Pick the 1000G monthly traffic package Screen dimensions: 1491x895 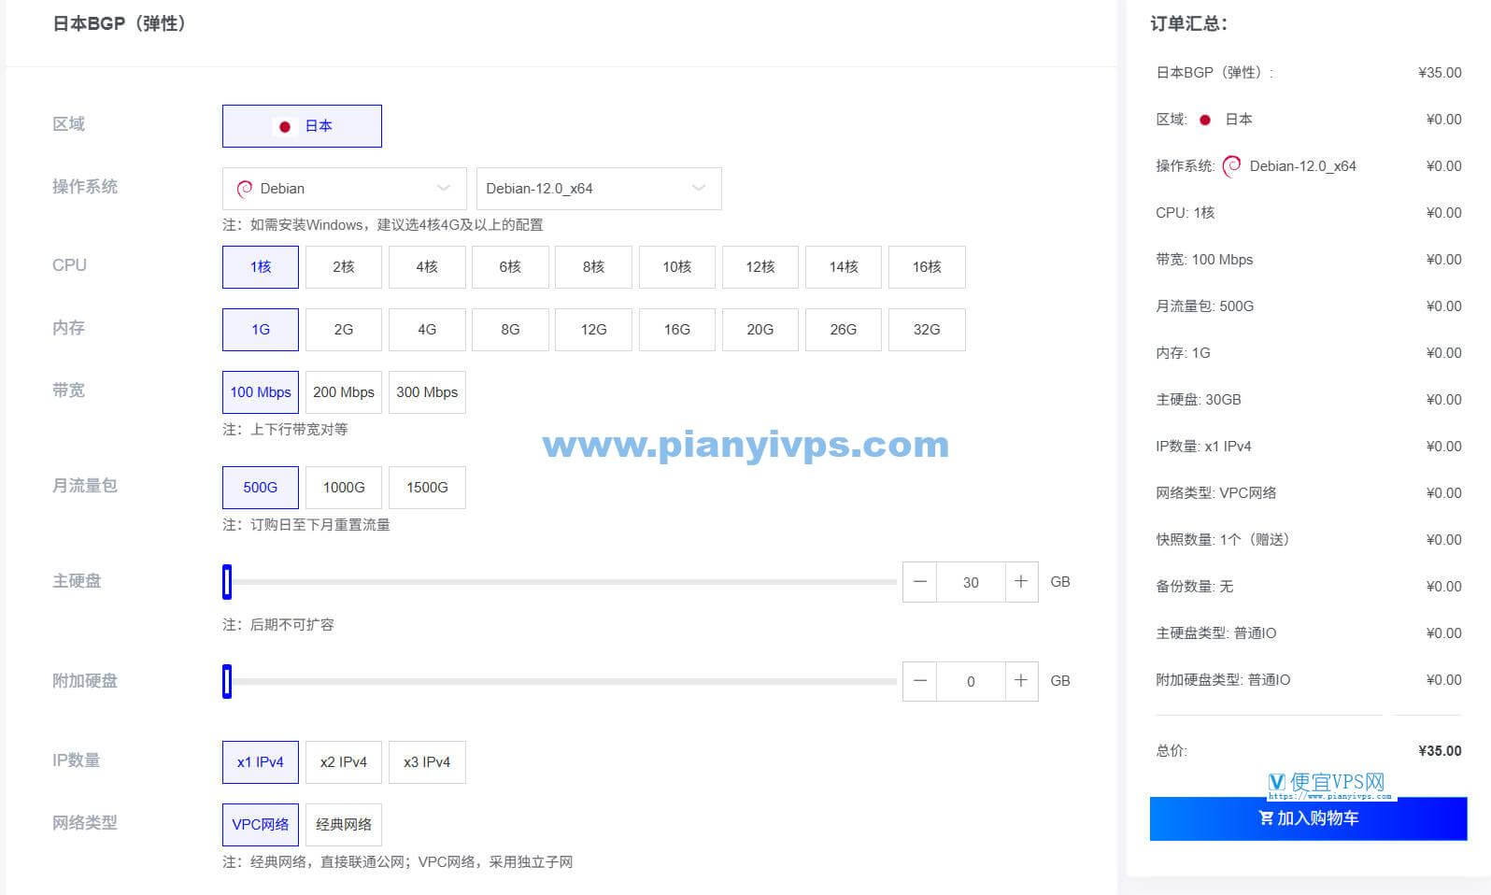[344, 488]
